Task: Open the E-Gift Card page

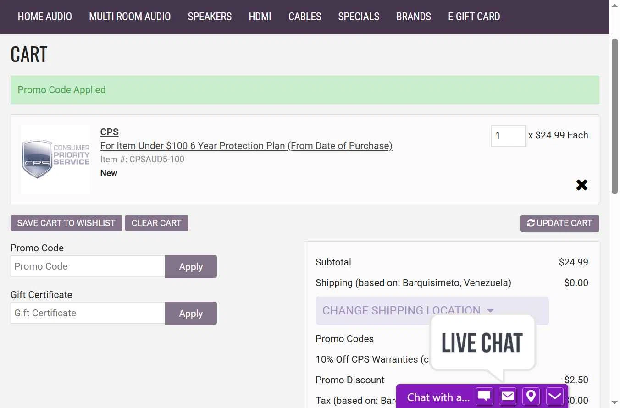Action: pyautogui.click(x=474, y=17)
